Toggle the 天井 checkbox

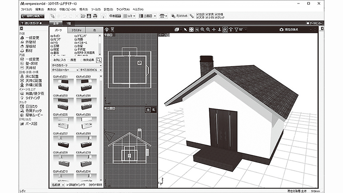tap(198, 17)
